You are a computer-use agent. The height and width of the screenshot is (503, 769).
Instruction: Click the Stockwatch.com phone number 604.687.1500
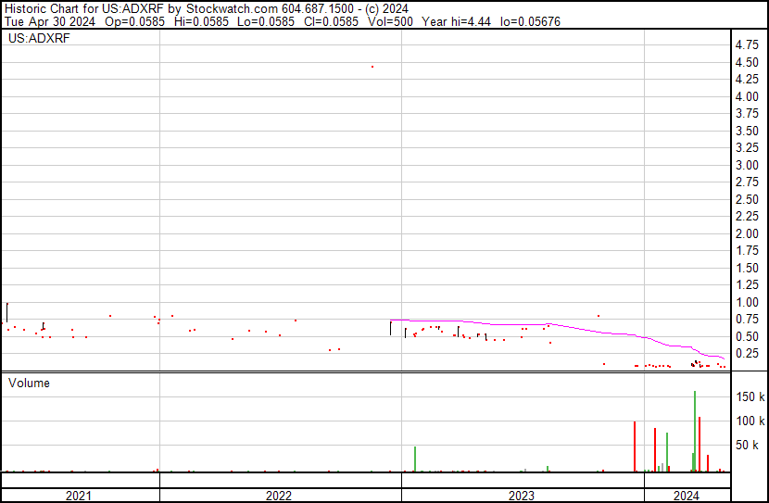317,9
